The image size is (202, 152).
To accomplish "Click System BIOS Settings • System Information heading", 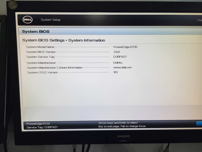I will pyautogui.click(x=64, y=40).
